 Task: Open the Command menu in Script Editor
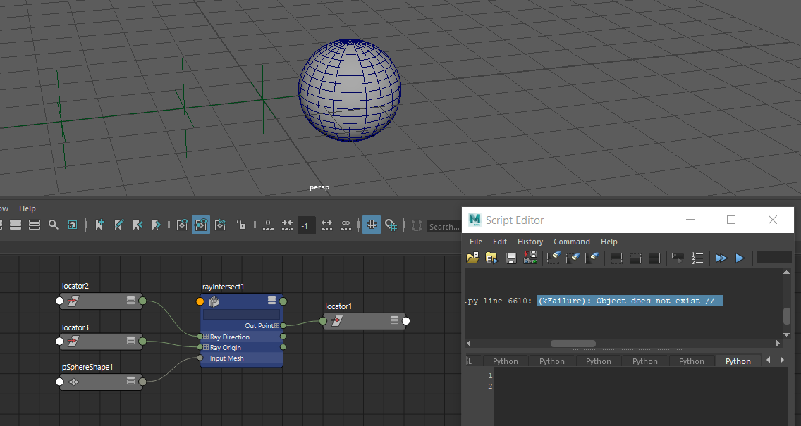(x=572, y=242)
